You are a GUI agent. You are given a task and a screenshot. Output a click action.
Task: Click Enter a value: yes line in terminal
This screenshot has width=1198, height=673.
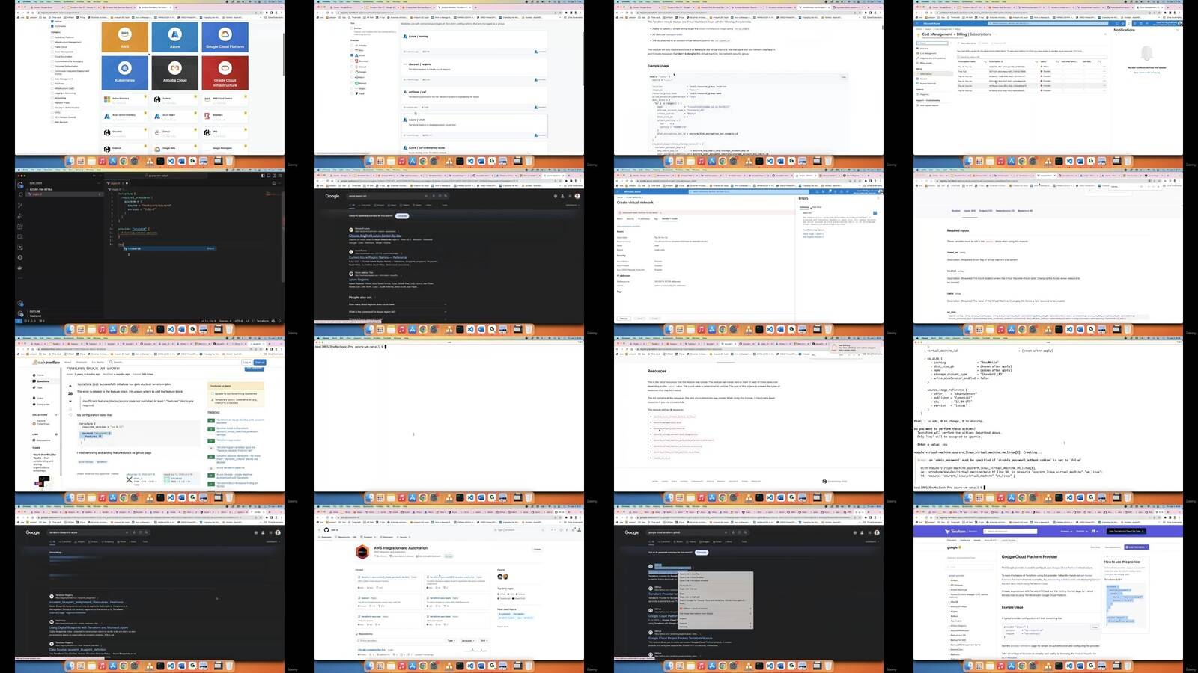tap(932, 444)
